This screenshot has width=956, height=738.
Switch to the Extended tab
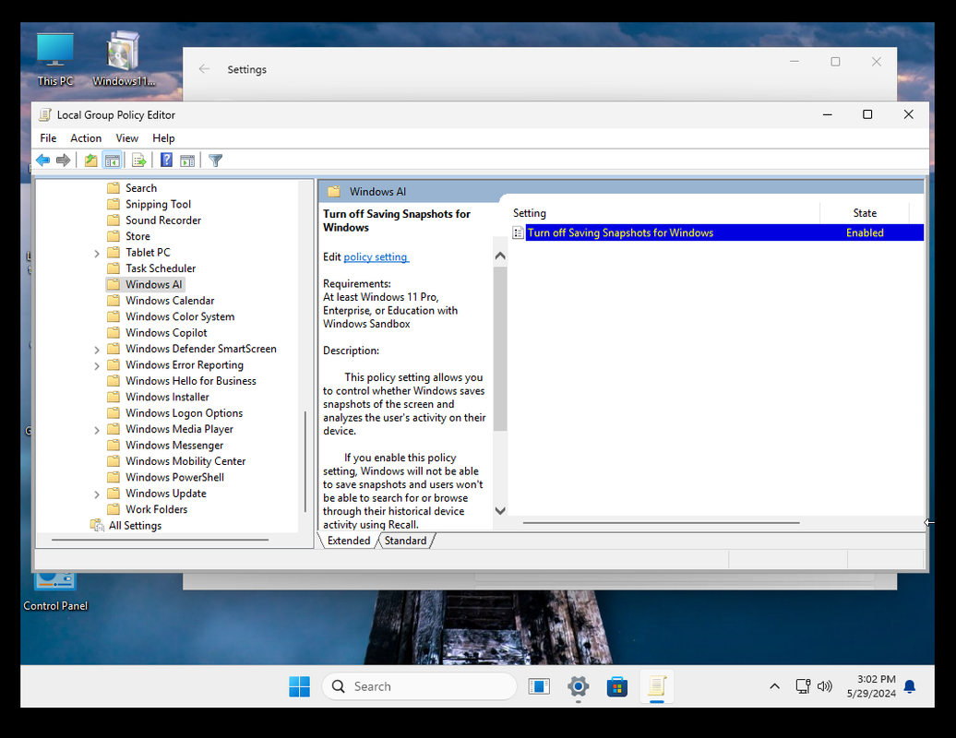(349, 541)
